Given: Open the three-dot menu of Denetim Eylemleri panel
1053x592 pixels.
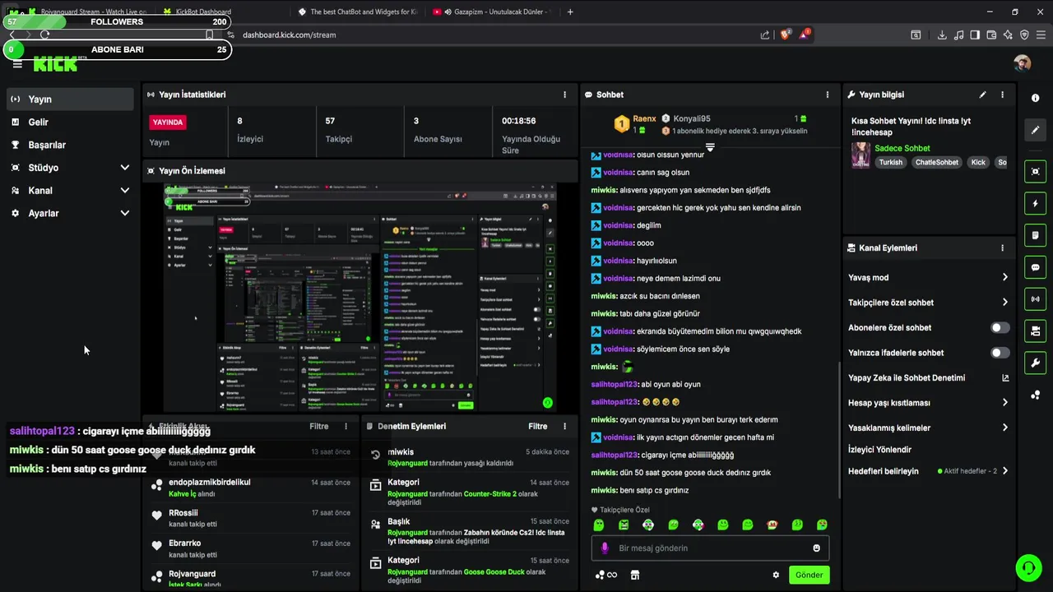Looking at the screenshot, I should coord(564,426).
